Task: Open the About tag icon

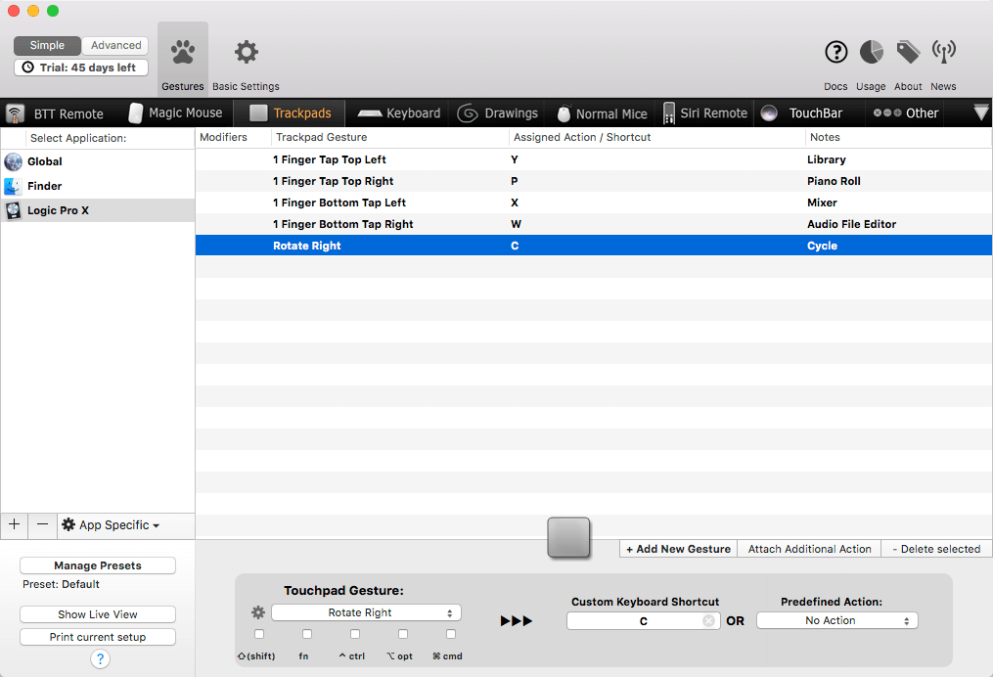Action: coord(908,52)
